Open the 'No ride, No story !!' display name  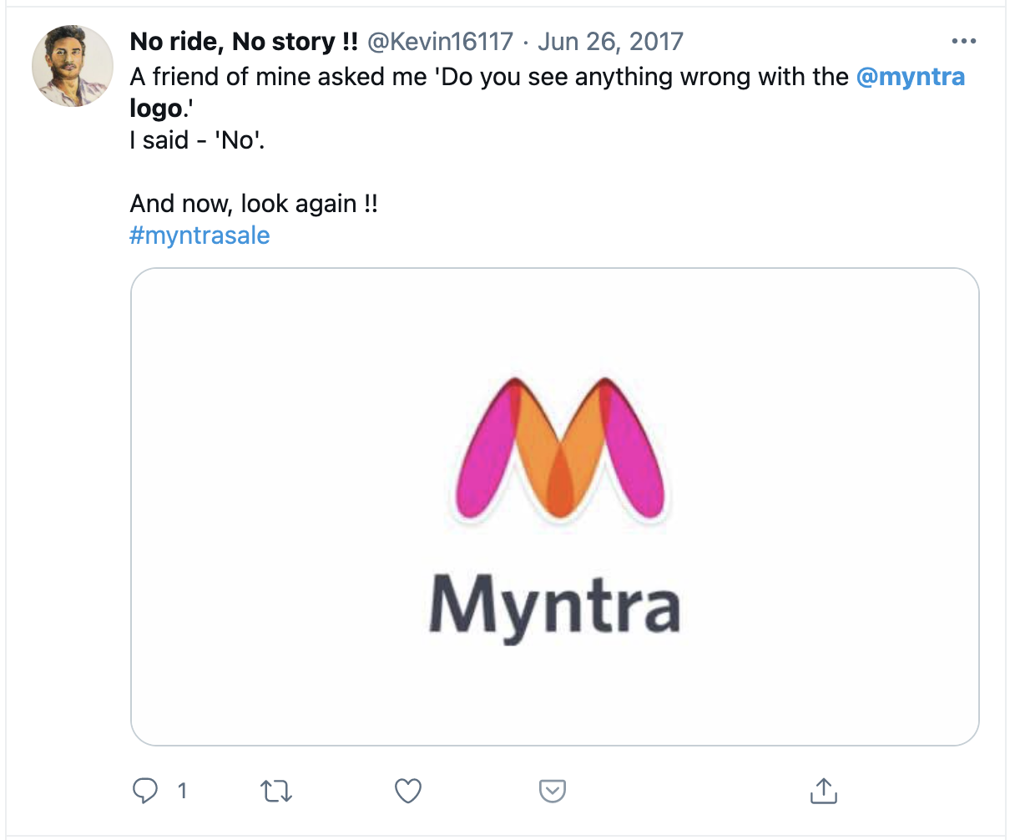point(244,41)
